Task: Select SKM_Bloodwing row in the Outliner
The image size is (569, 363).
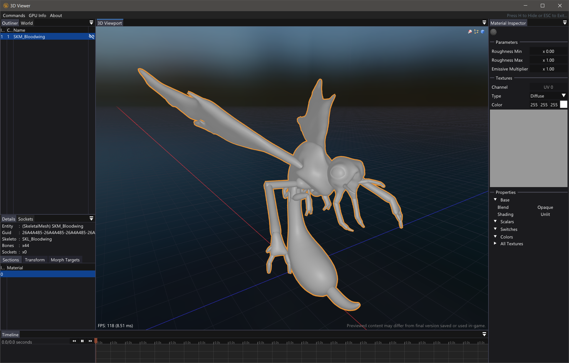Action: pyautogui.click(x=48, y=36)
